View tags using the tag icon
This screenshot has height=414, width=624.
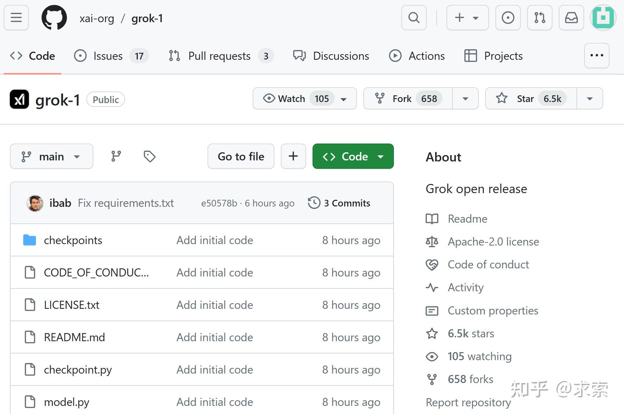[x=149, y=156]
